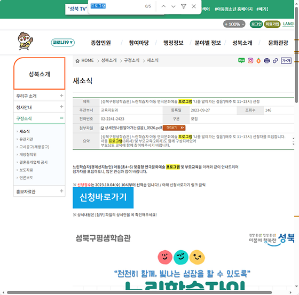Increase page zoom with plus sign

(x=226, y=24)
